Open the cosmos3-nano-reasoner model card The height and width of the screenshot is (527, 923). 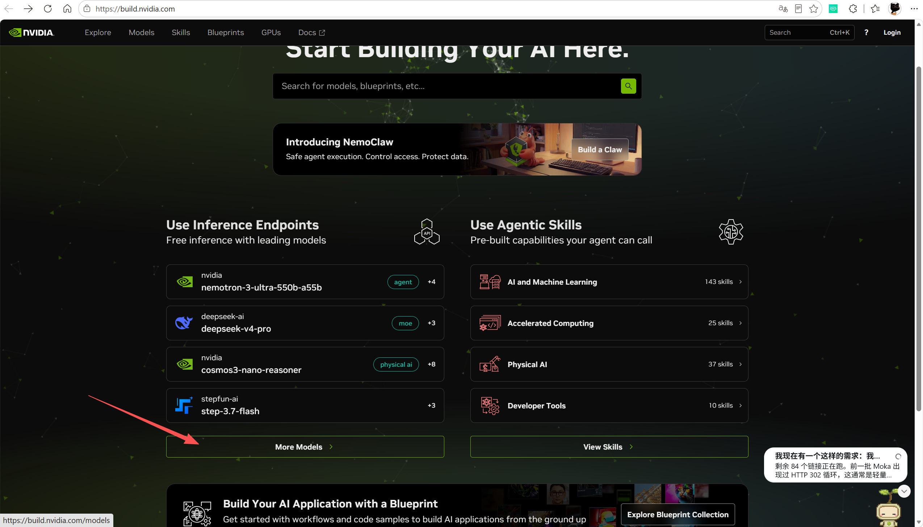click(x=305, y=364)
